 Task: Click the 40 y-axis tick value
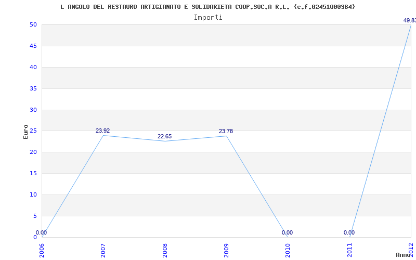point(33,68)
